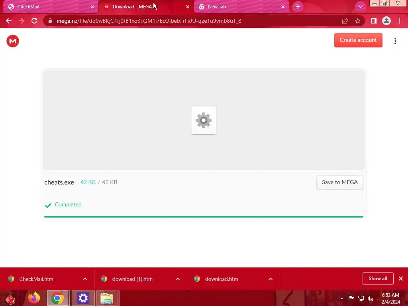Show hidden system tray icons
Screen dimensions: 408x306
coord(341,298)
